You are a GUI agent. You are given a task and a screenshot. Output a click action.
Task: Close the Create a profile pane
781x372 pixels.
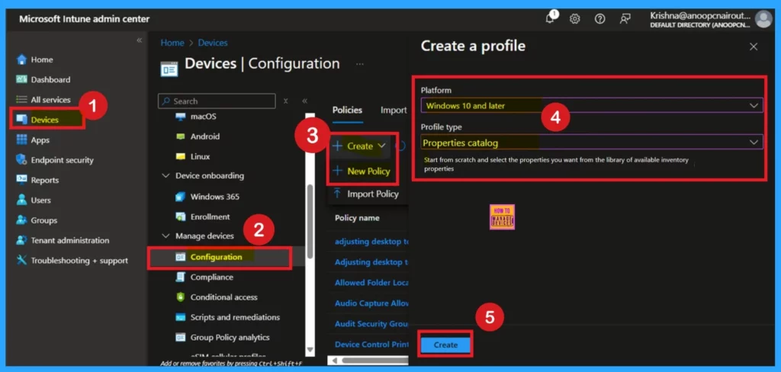pyautogui.click(x=754, y=46)
